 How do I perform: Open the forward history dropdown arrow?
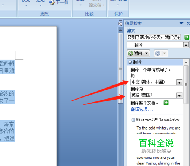(x=165, y=54)
